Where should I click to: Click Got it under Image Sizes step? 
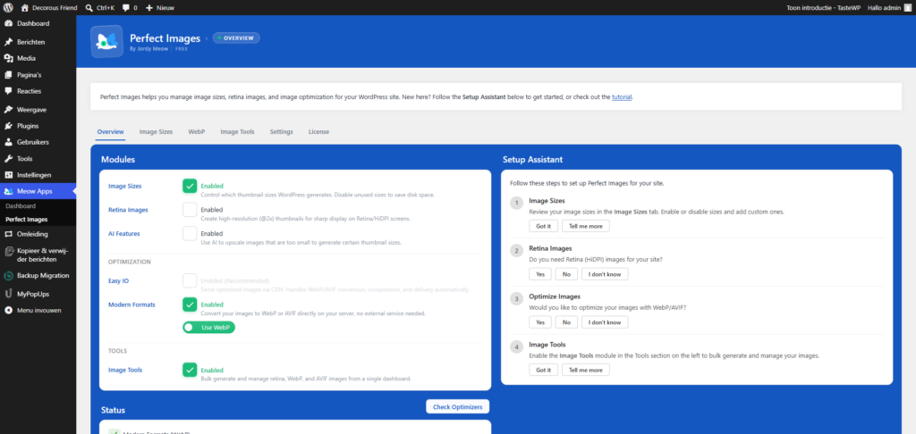click(x=543, y=226)
